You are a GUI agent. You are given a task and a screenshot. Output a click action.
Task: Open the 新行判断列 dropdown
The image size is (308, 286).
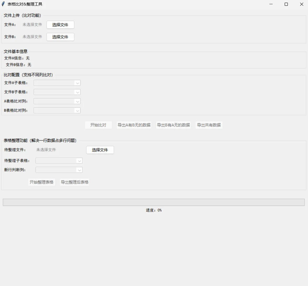pyautogui.click(x=59, y=170)
